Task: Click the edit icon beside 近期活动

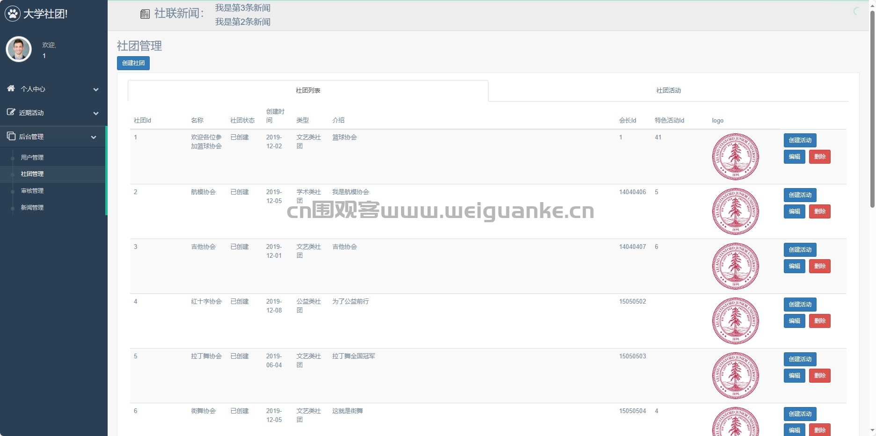Action: pos(11,112)
